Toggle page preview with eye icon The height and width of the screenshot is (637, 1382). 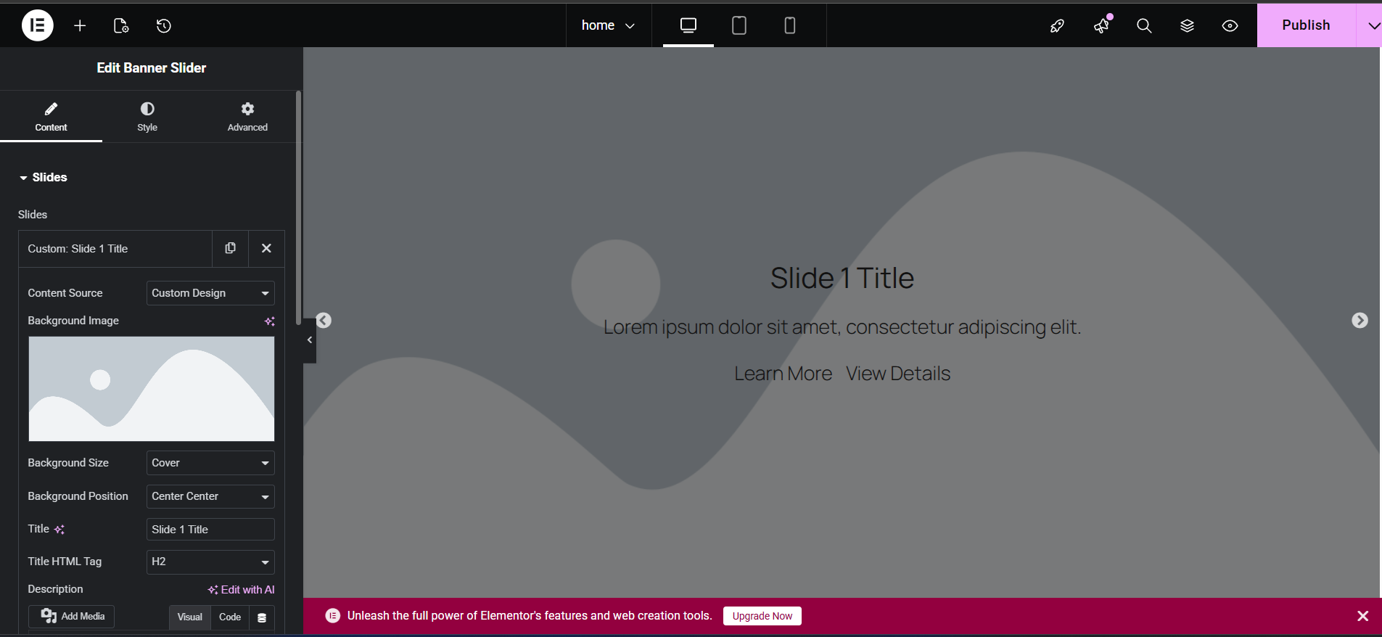(x=1230, y=25)
